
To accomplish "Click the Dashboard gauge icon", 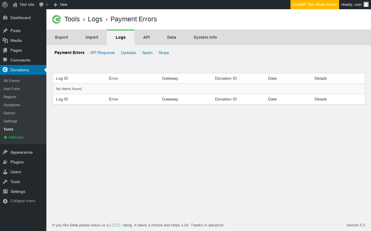I will tap(5, 18).
